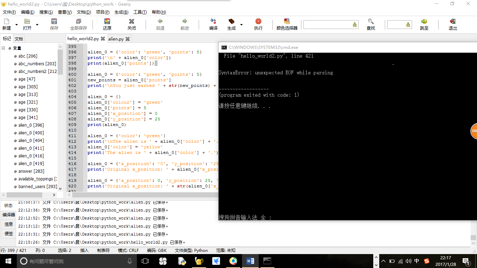
Task: Select the hello_world2.py editor tab
Action: tap(83, 39)
